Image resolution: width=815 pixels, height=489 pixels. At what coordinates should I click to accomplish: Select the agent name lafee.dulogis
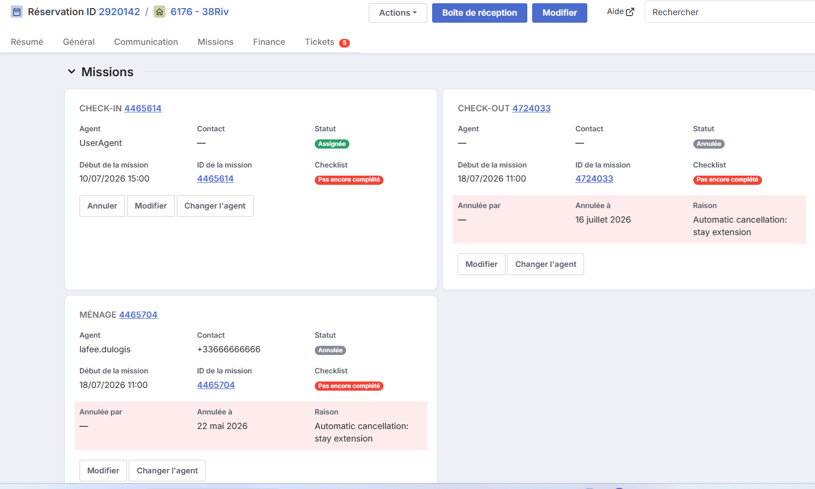point(105,350)
